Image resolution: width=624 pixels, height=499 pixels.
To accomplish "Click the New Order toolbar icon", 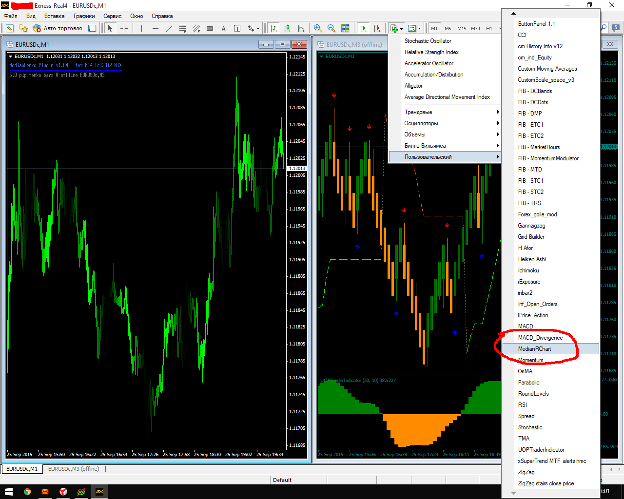I will (x=10, y=28).
